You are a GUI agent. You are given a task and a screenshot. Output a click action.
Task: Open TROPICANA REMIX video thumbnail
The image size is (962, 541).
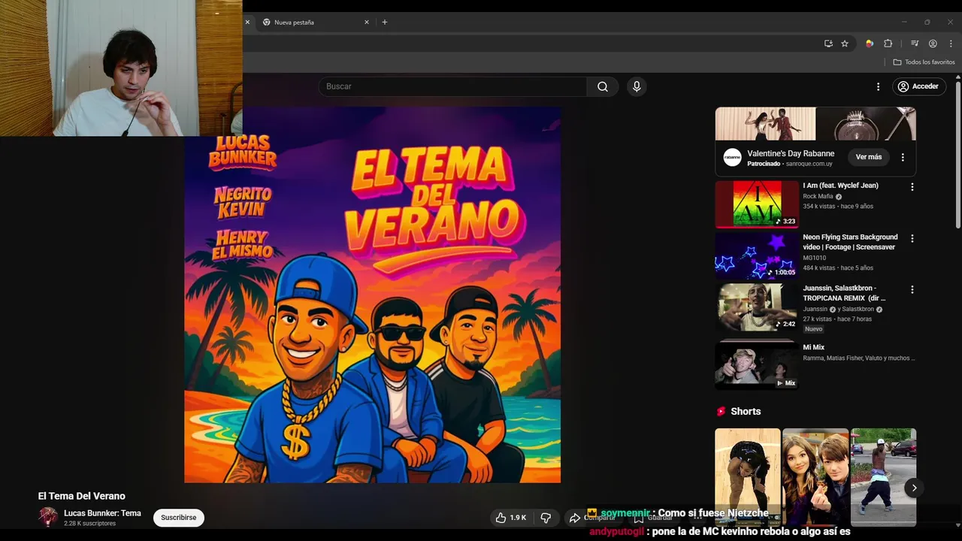pos(757,307)
